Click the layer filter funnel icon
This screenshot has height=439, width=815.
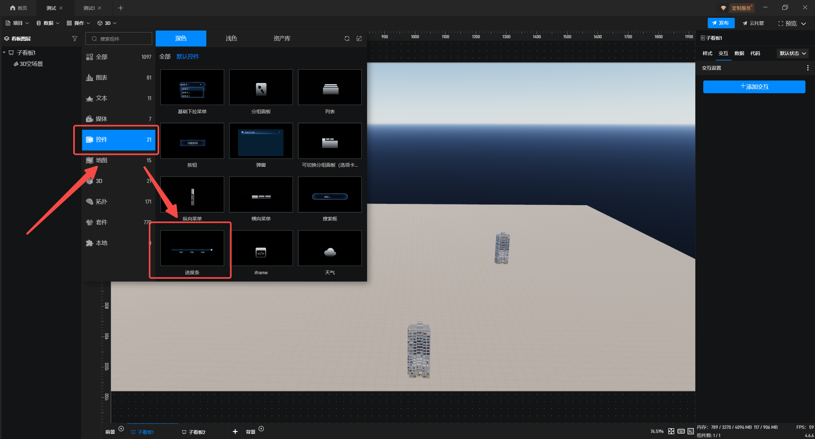(x=74, y=38)
